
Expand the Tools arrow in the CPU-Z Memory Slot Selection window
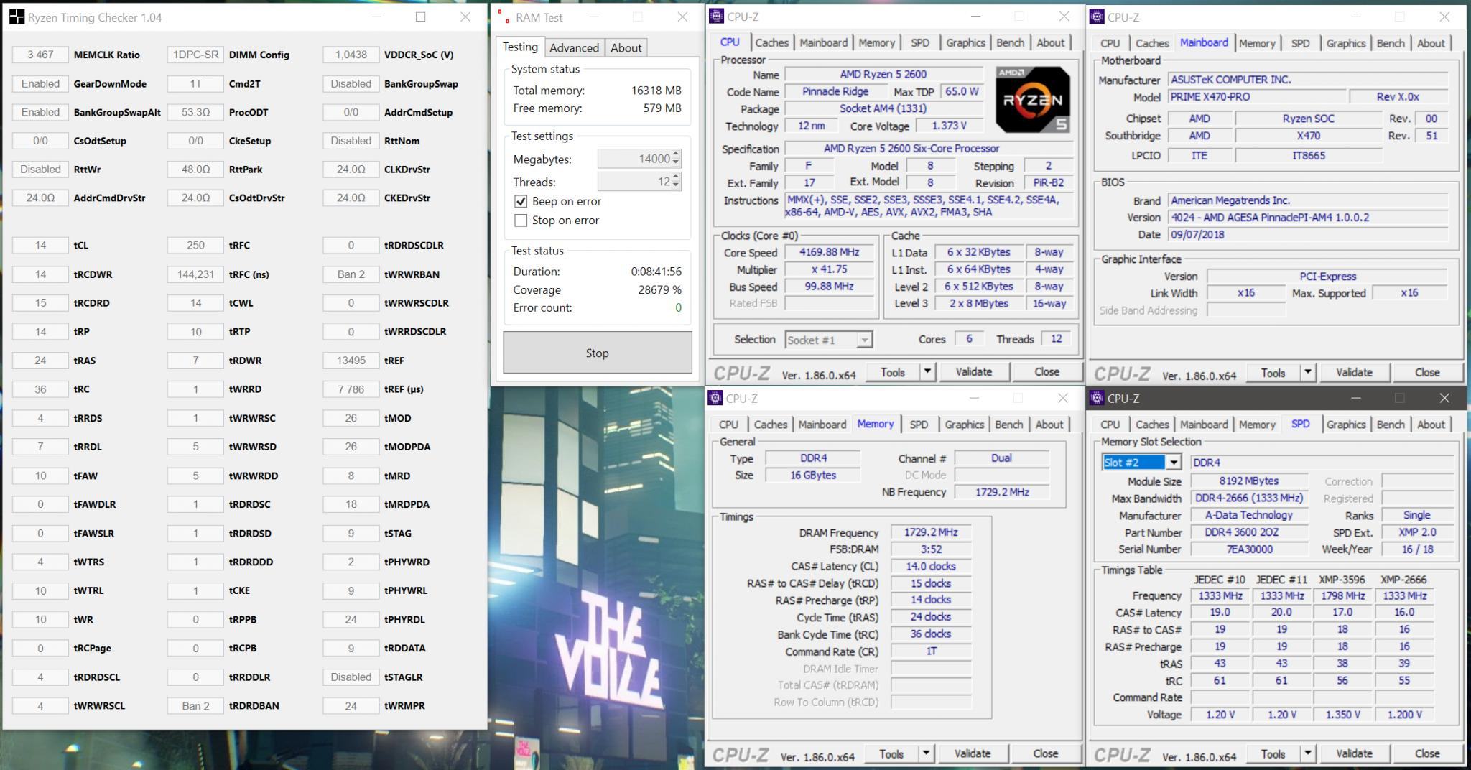[x=1308, y=753]
